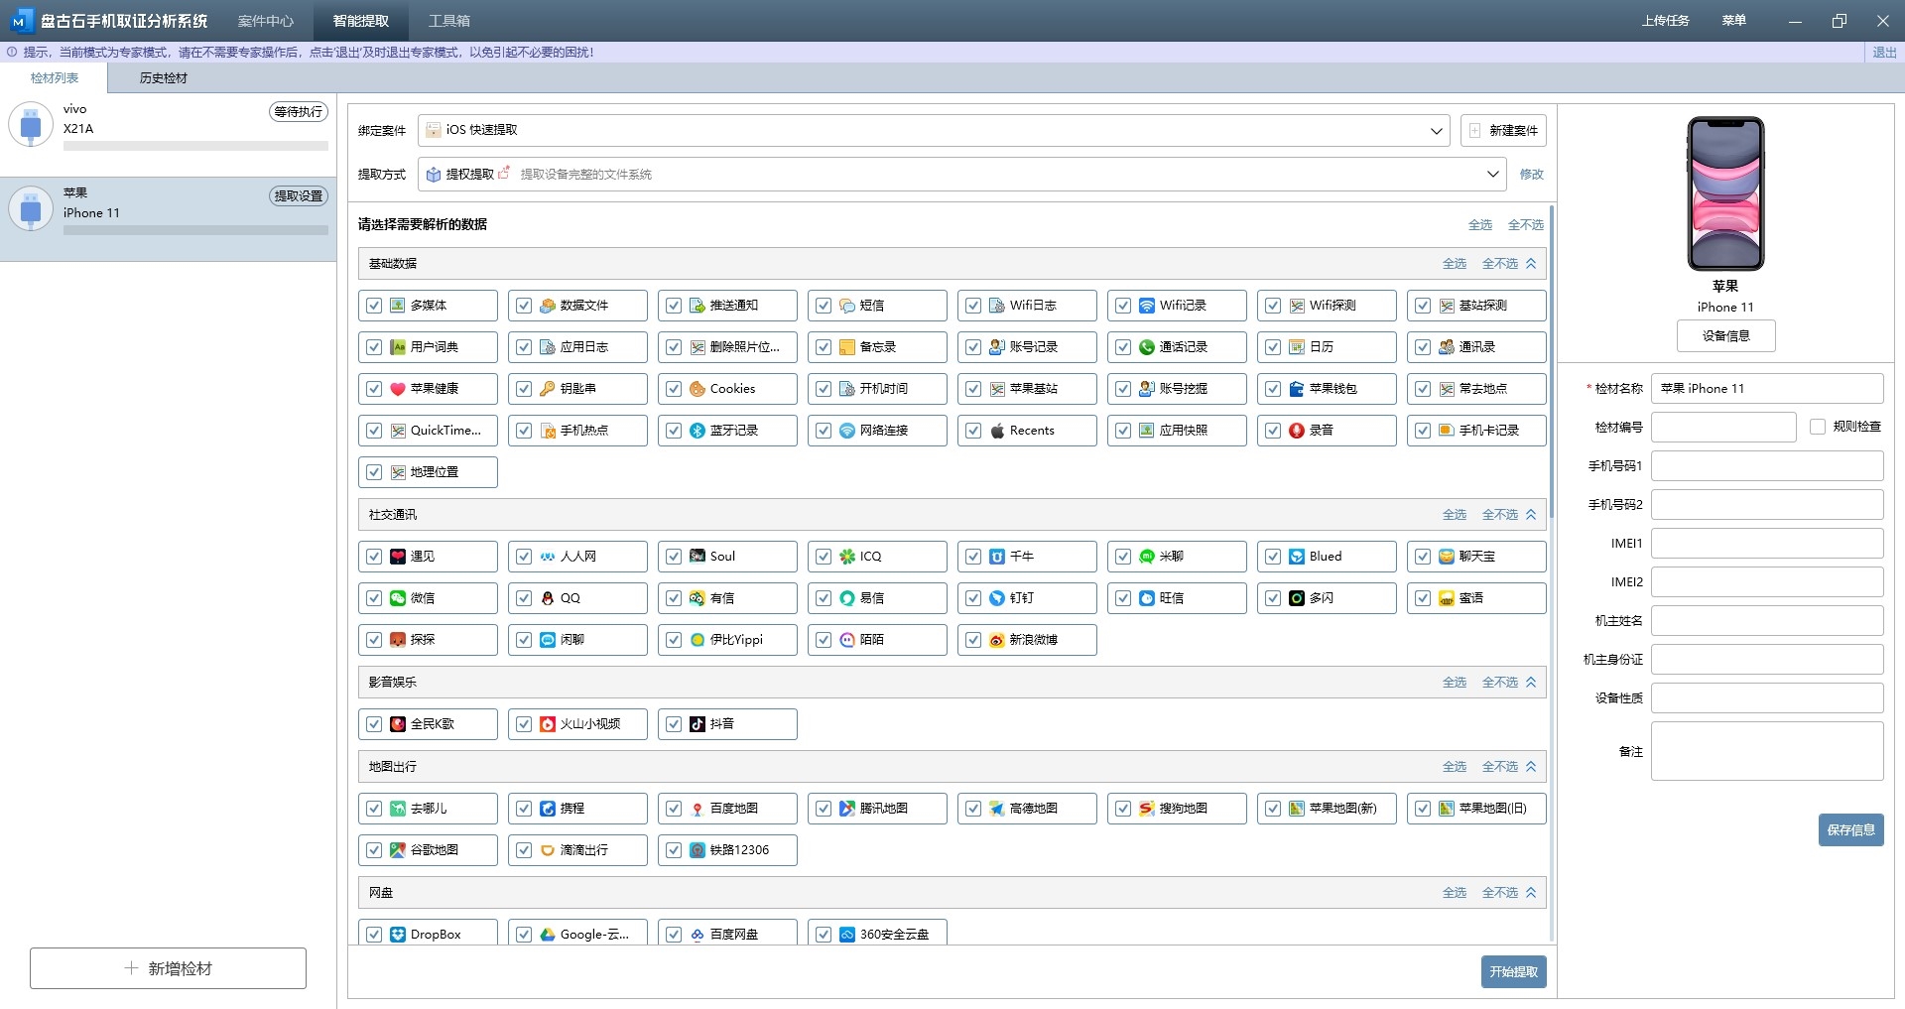This screenshot has height=1009, width=1905.
Task: Click the 保存信息 button
Action: (1851, 830)
